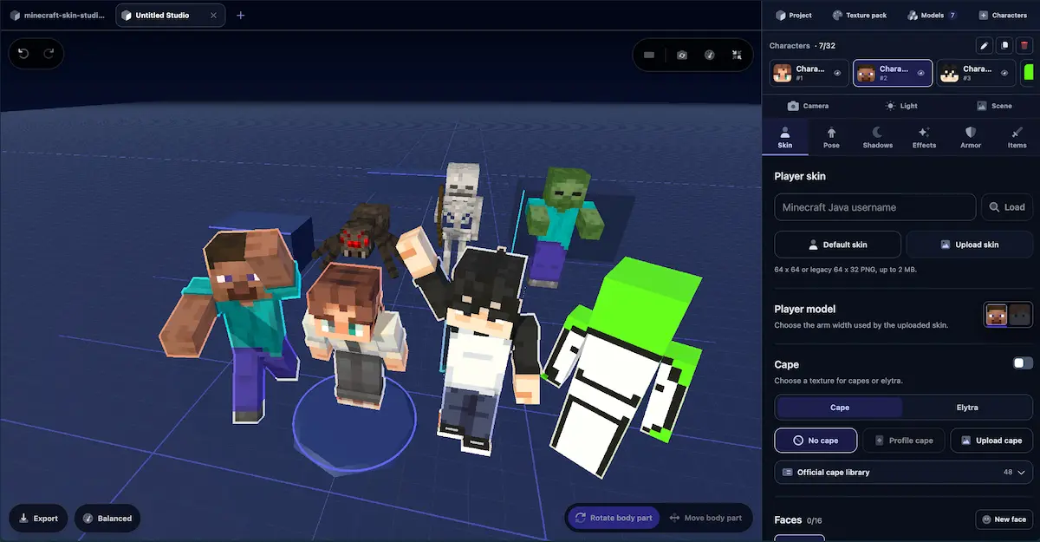Select the brown-haired character in the viewport
The height and width of the screenshot is (542, 1040).
354,334
